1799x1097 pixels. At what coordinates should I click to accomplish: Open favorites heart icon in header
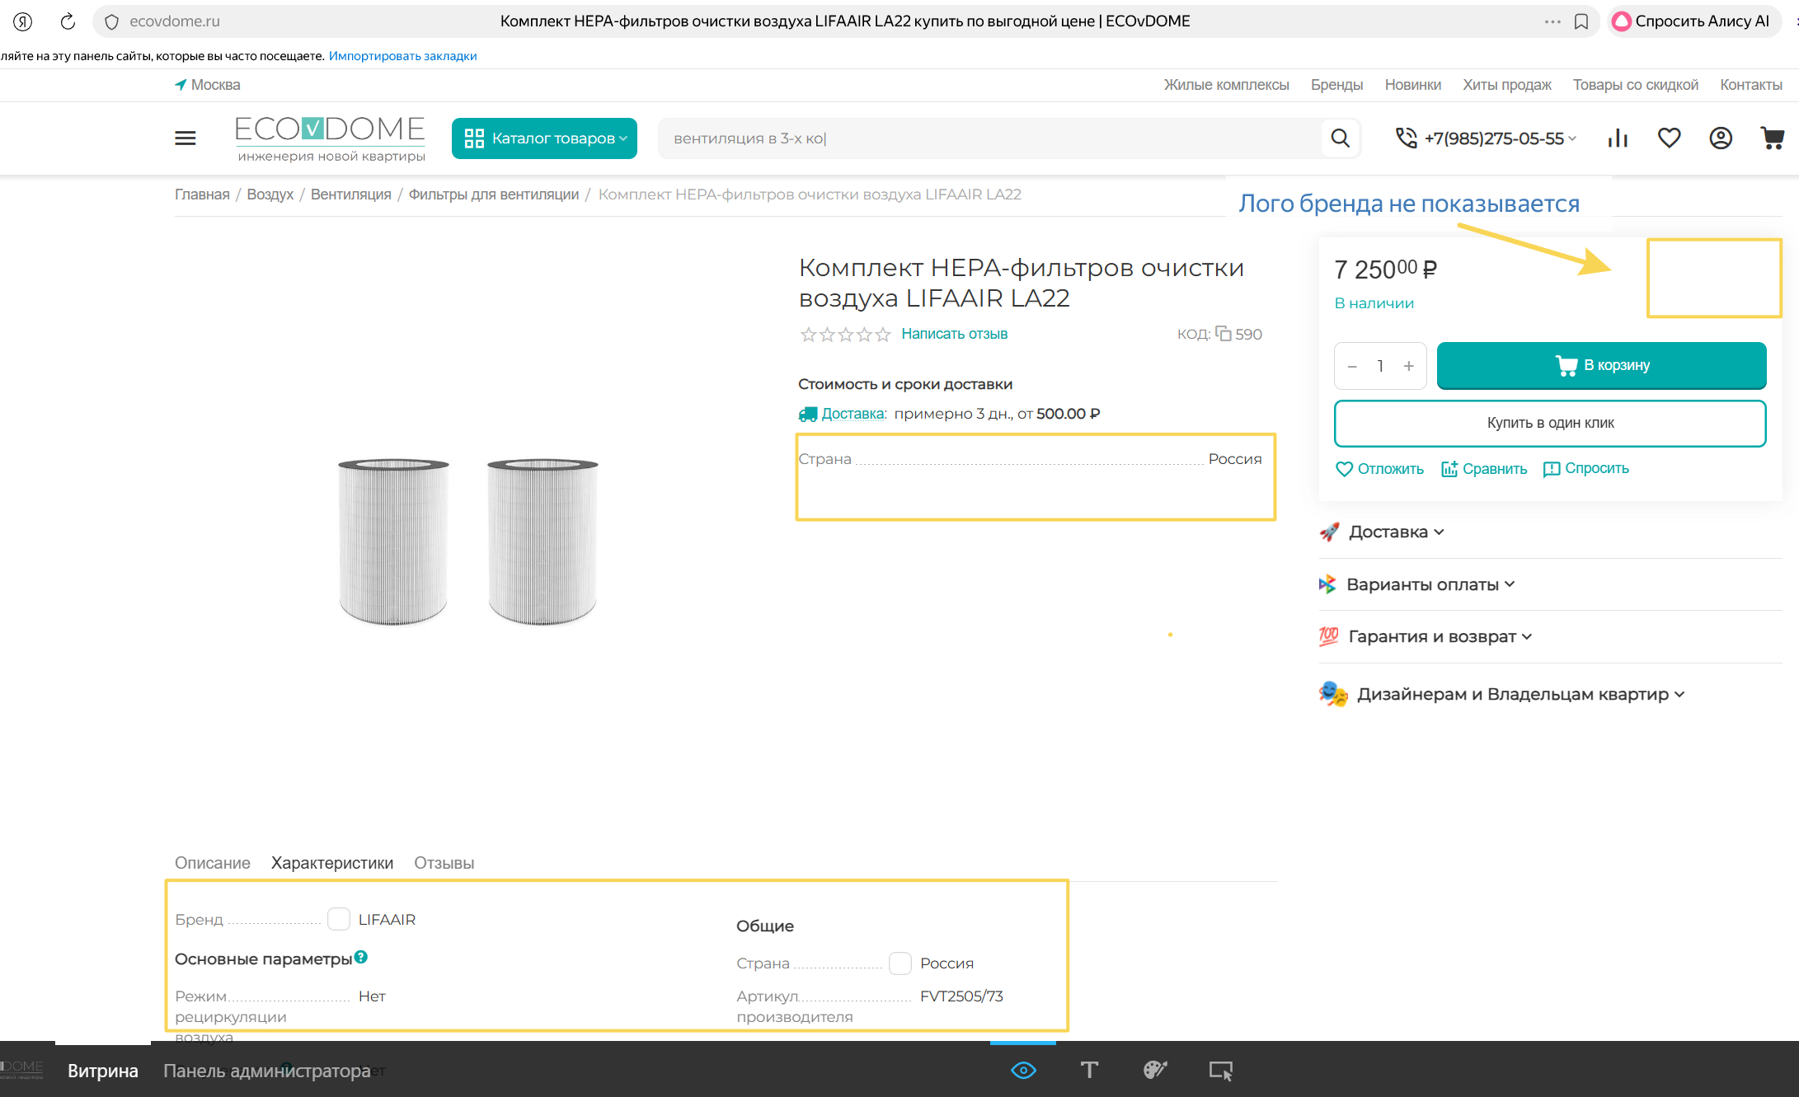tap(1669, 138)
